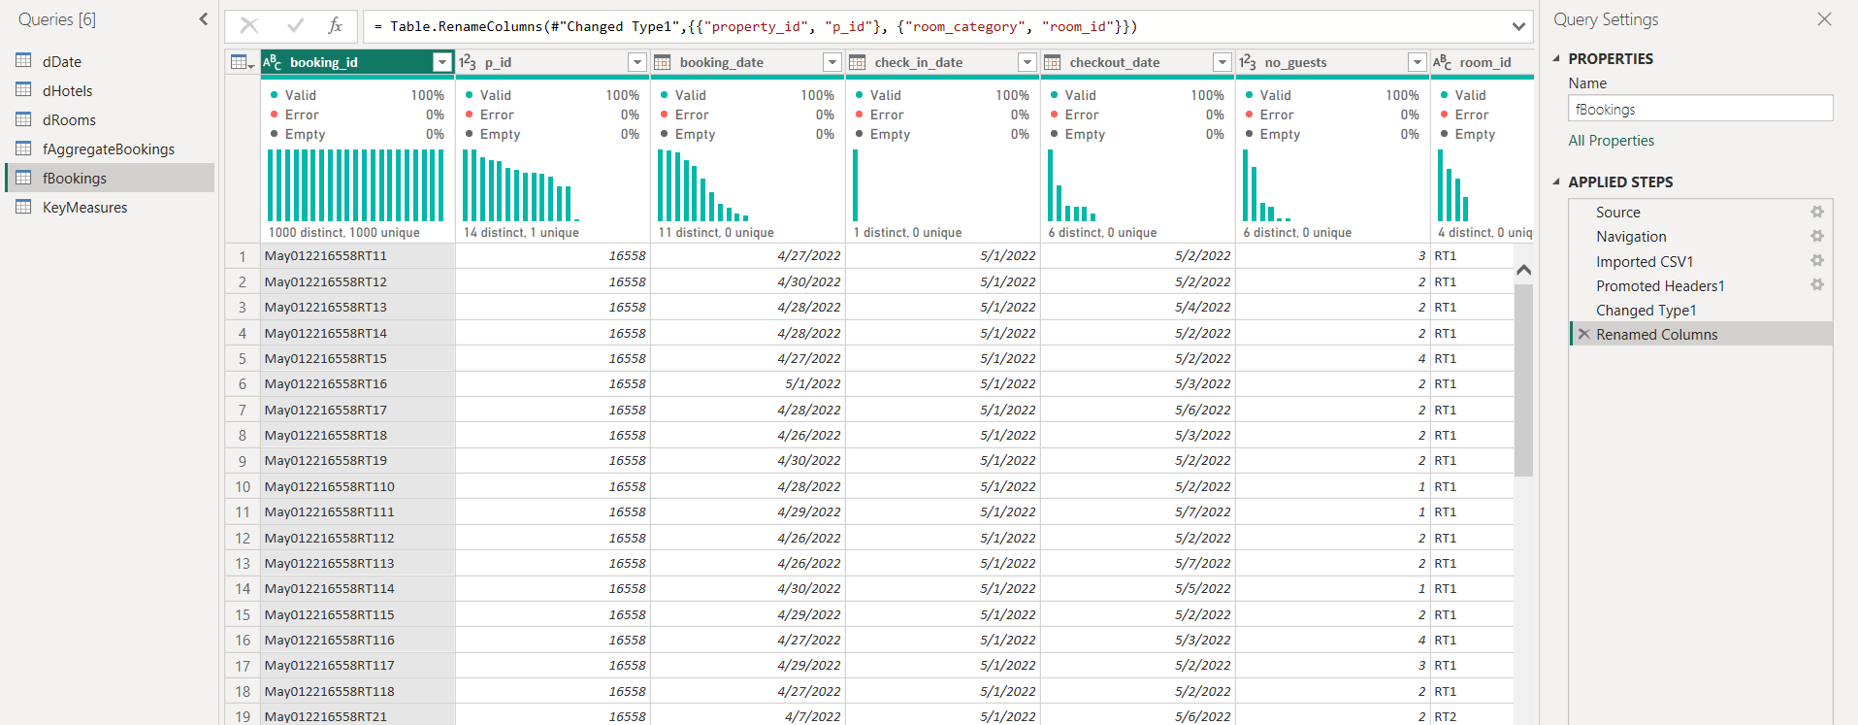The height and width of the screenshot is (725, 1858).
Task: Open the All Properties link
Action: [1612, 141]
